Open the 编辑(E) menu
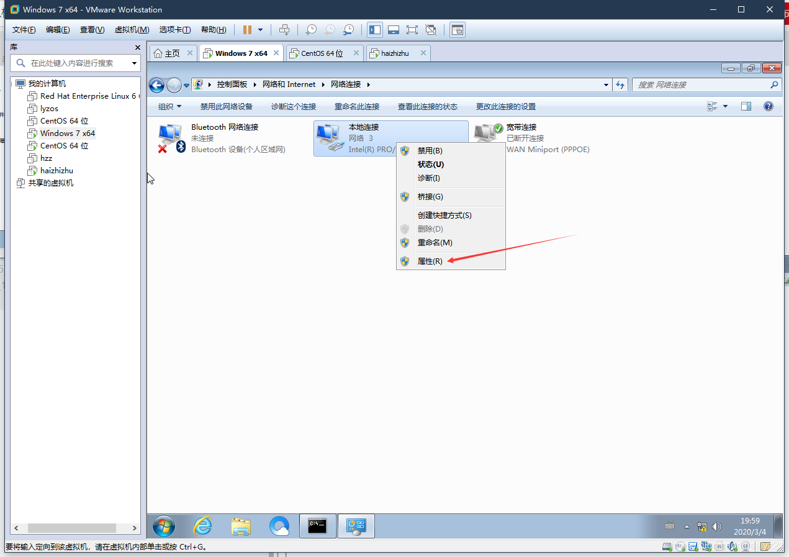 pos(58,30)
